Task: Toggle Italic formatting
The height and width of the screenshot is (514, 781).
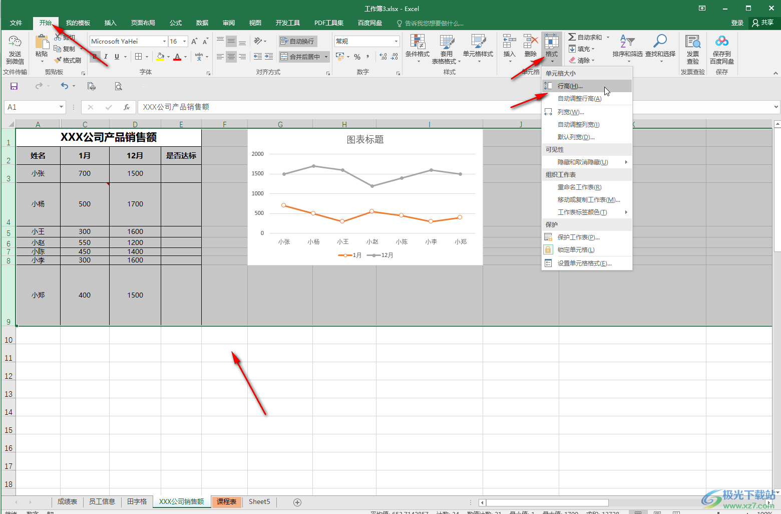Action: click(106, 57)
